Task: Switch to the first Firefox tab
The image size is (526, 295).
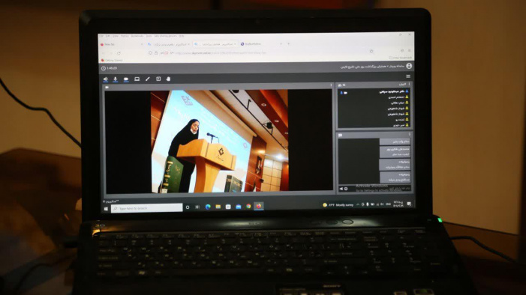Action: click(122, 44)
